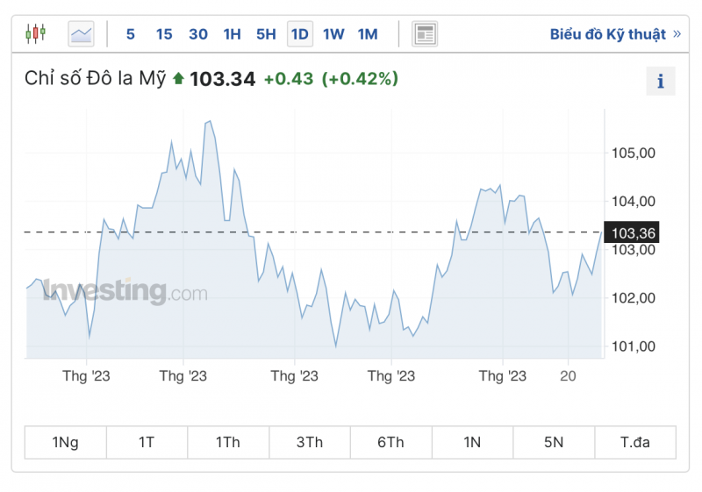Click the T.đa range button

click(635, 442)
